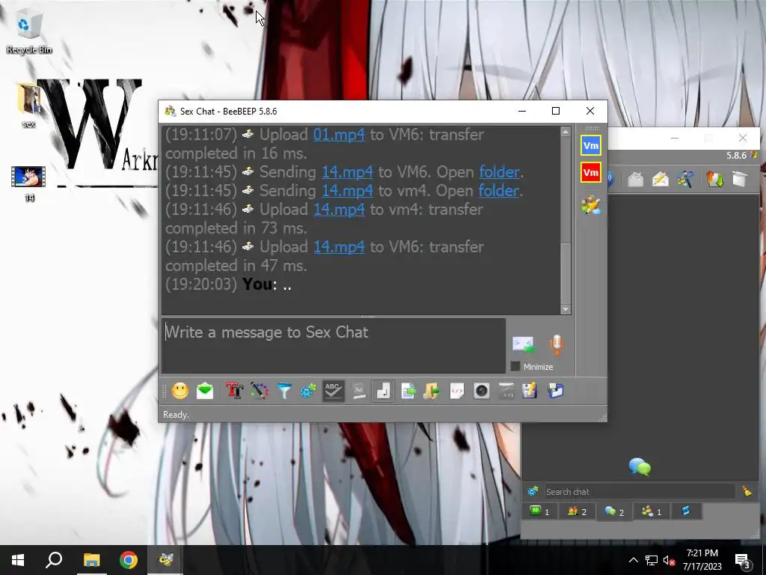Click the BeeBEEP 5.8.6 version logo icon
This screenshot has height=575, width=766.
click(754, 155)
